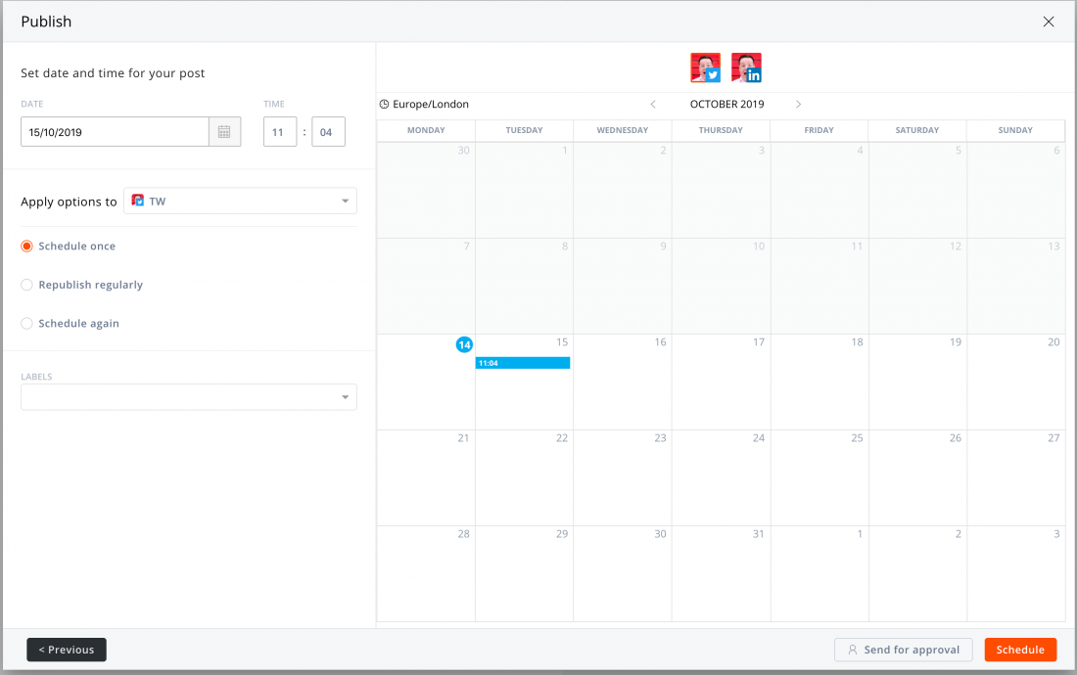Click the Europe/London timezone clock
The width and height of the screenshot is (1077, 675).
coord(385,105)
